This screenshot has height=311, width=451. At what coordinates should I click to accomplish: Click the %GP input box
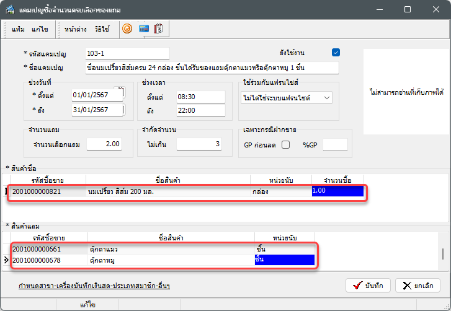pyautogui.click(x=335, y=144)
